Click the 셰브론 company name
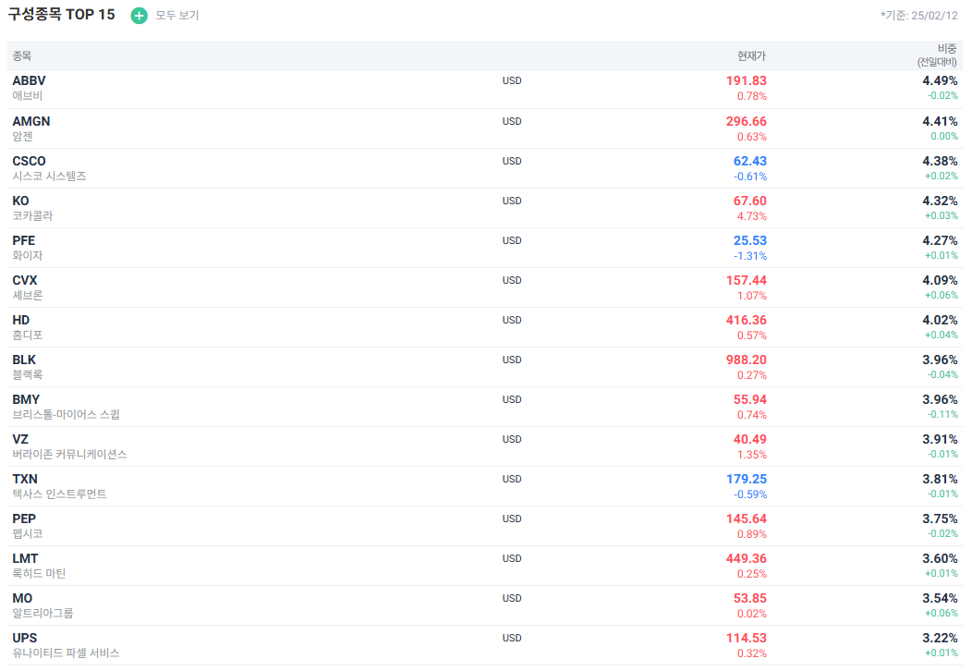 28,295
